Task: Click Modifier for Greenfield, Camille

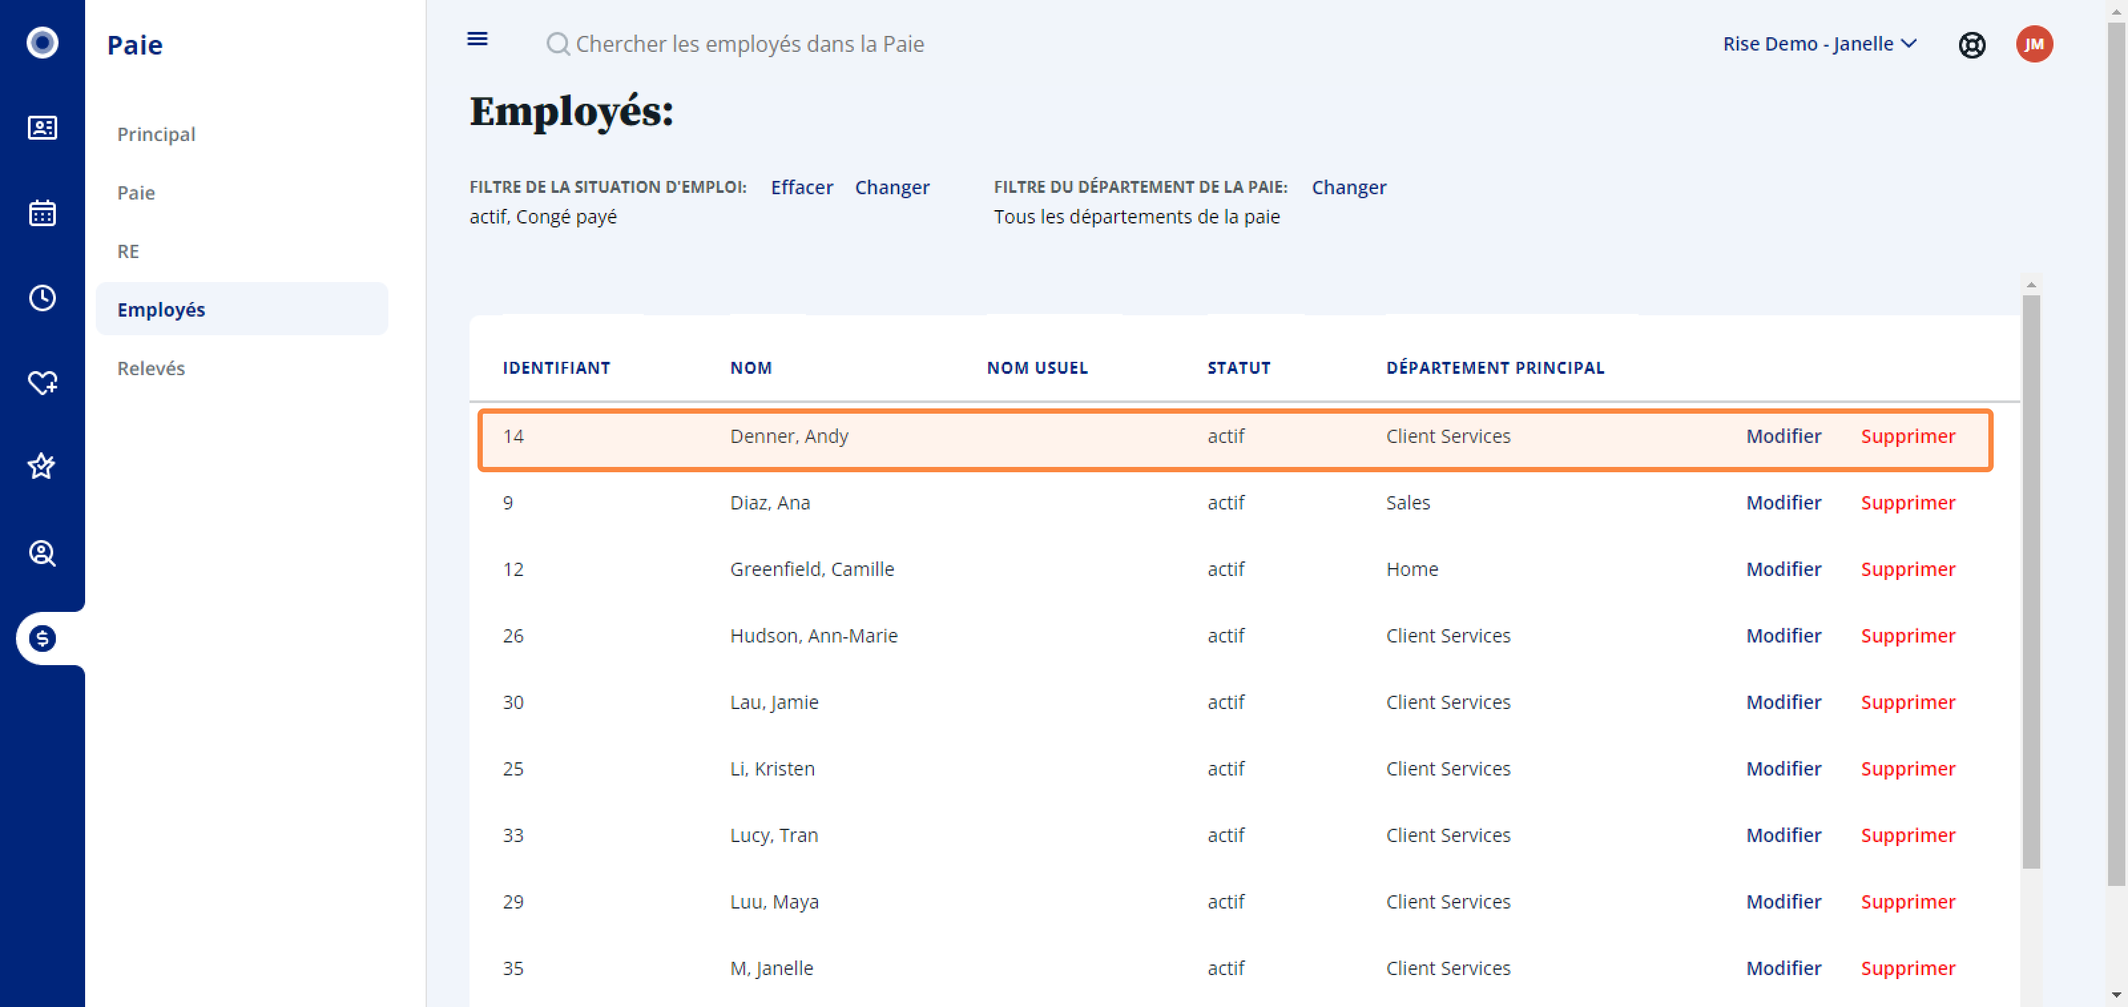Action: click(1784, 569)
